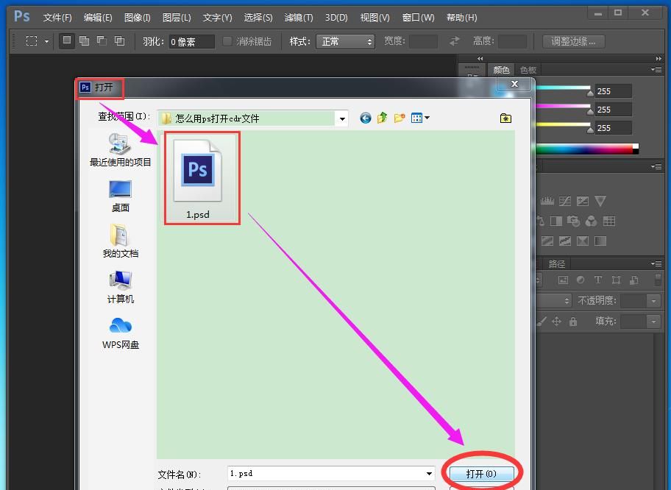Open the 图像(I) menu
Screen dimensions: 671x490
click(x=137, y=18)
